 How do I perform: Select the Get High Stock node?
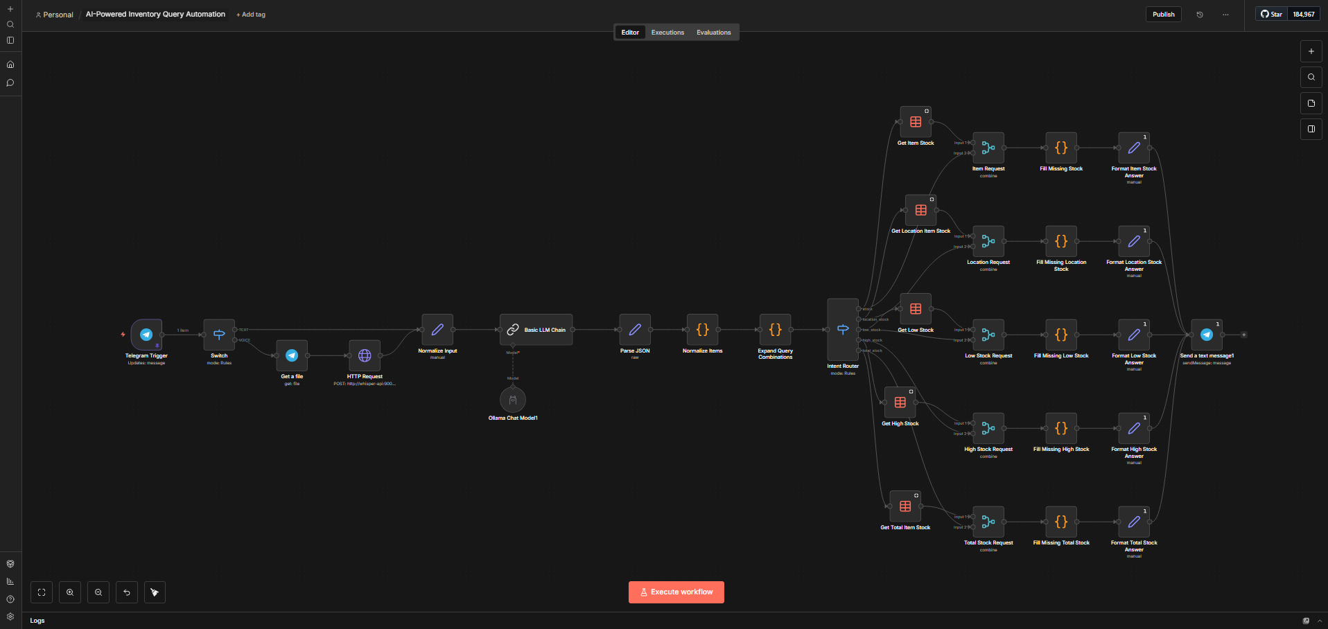(900, 402)
